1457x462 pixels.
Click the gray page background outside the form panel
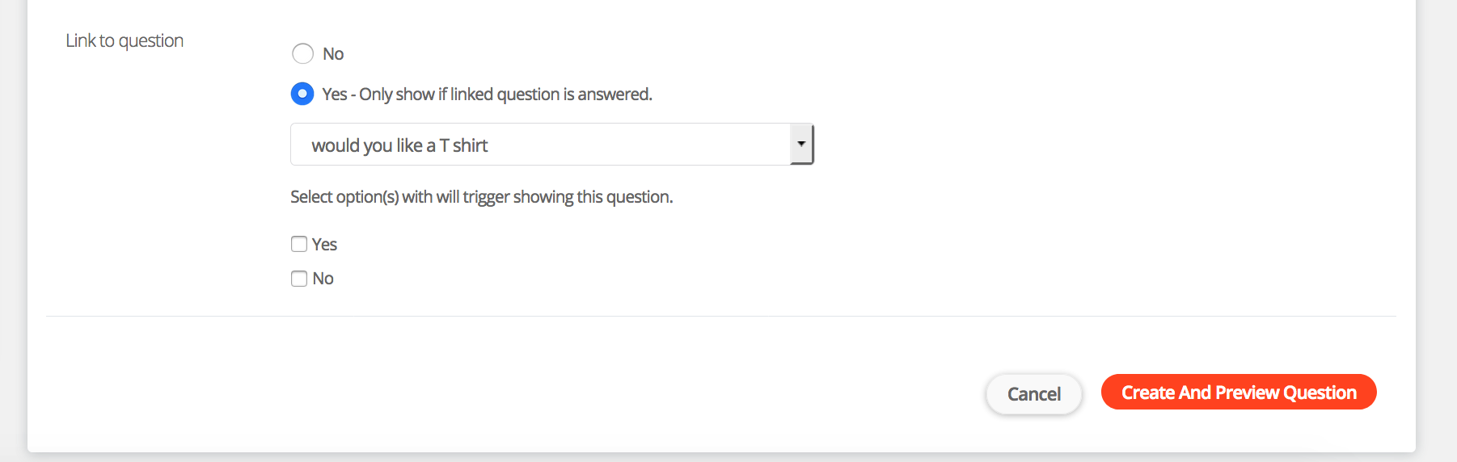1437,242
